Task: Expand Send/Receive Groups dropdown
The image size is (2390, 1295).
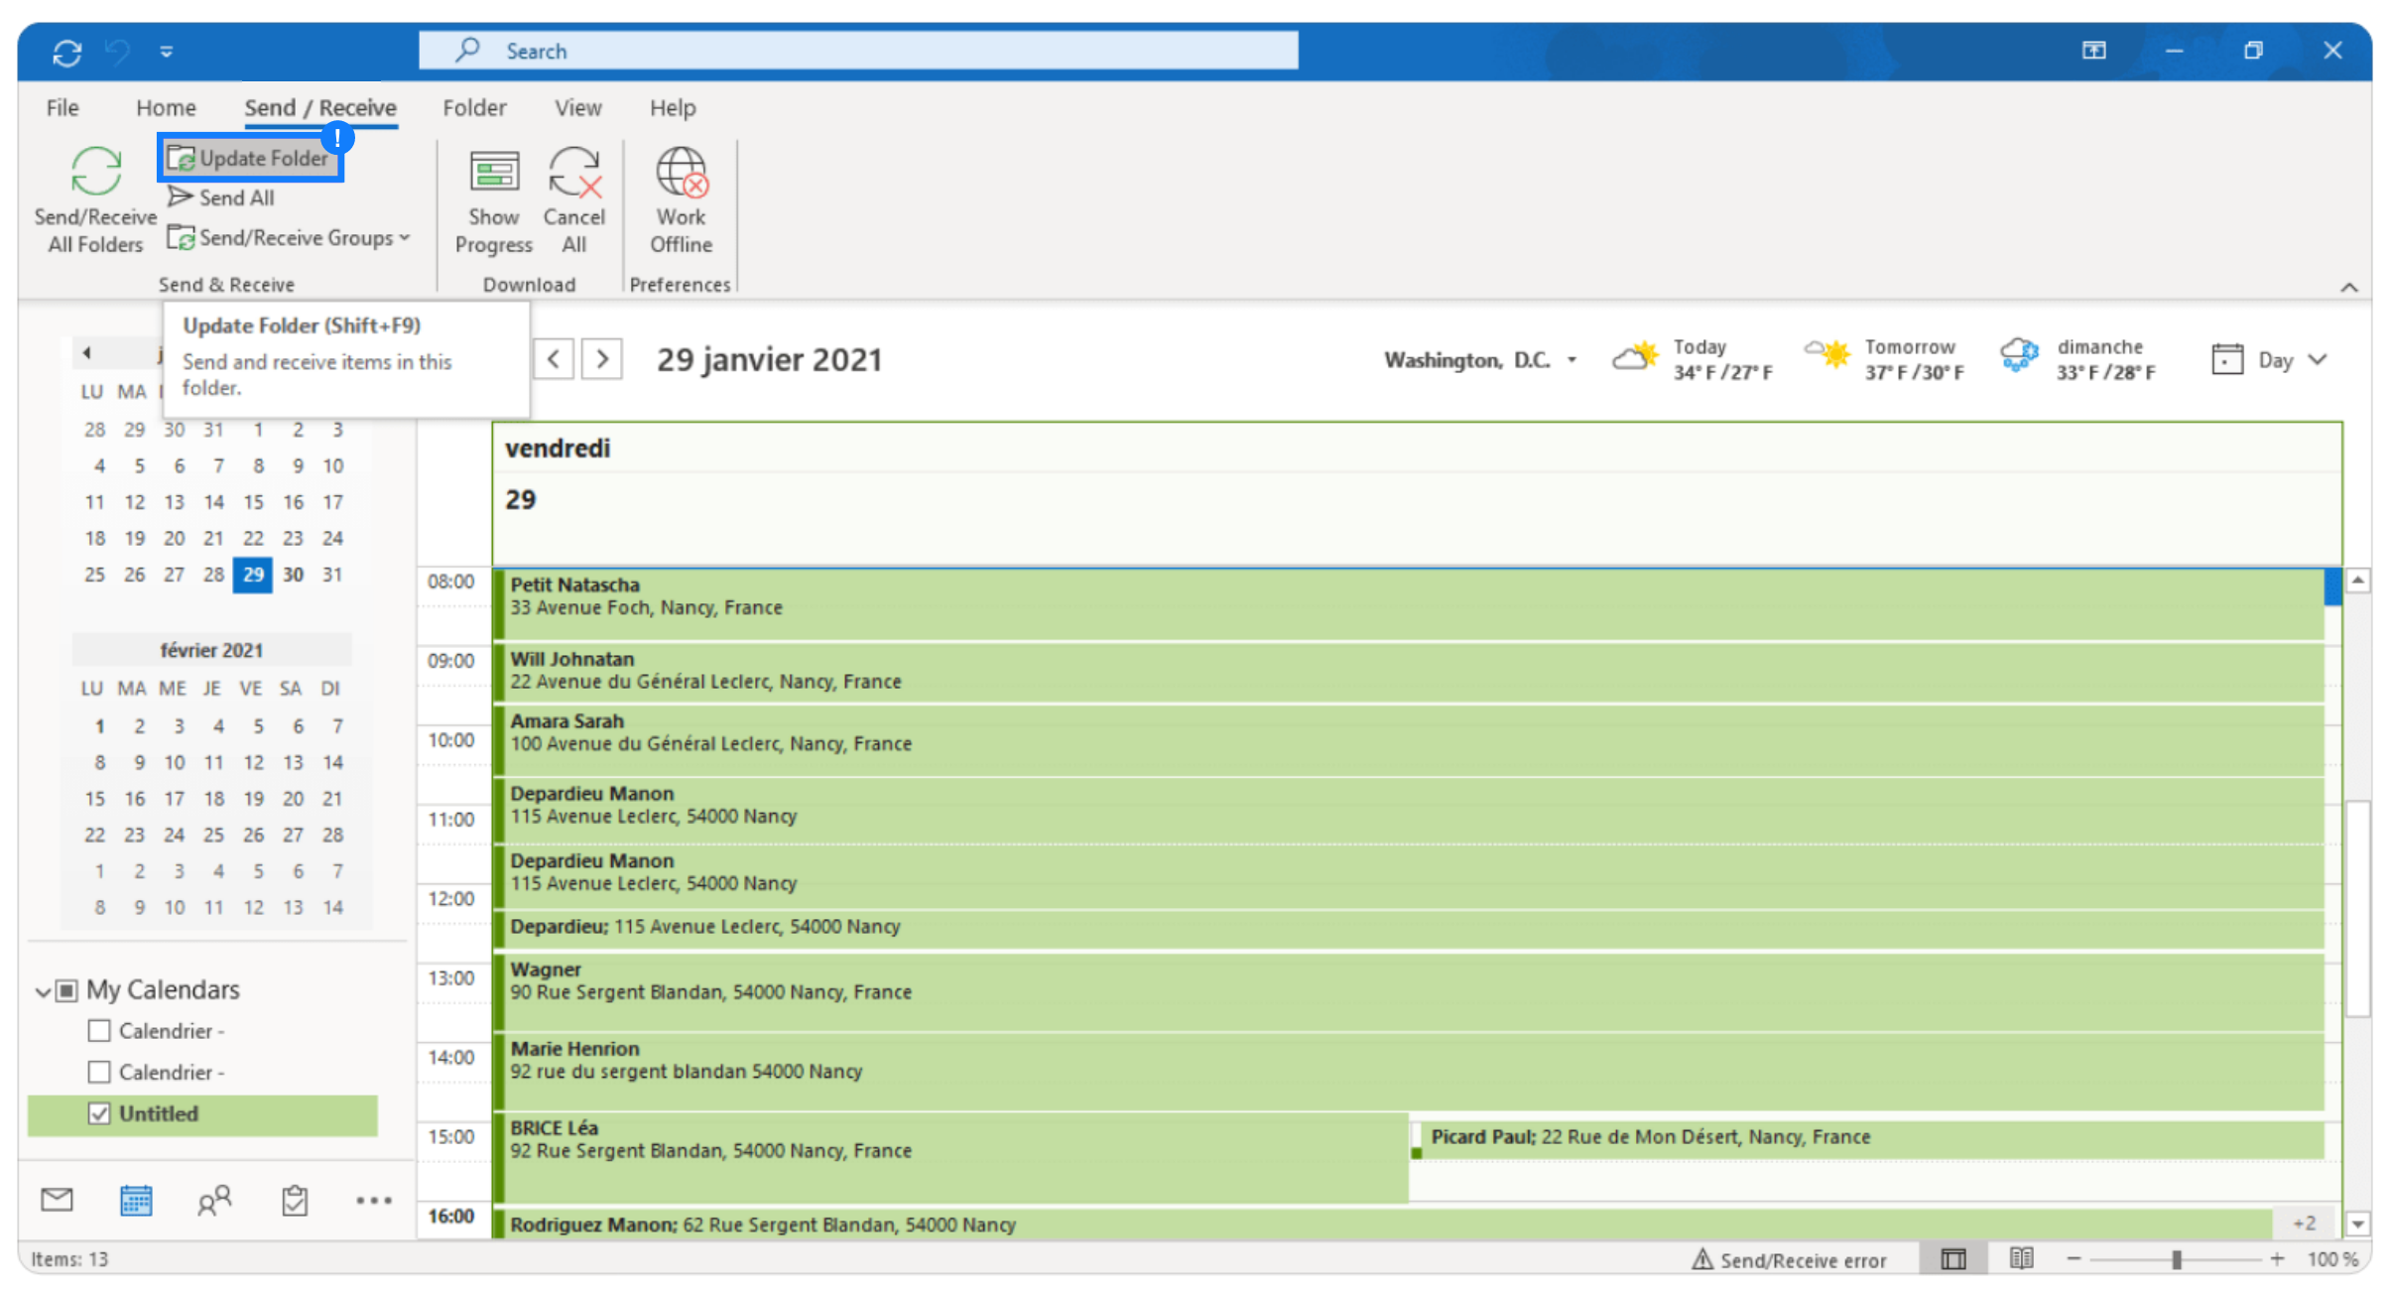Action: coord(289,238)
